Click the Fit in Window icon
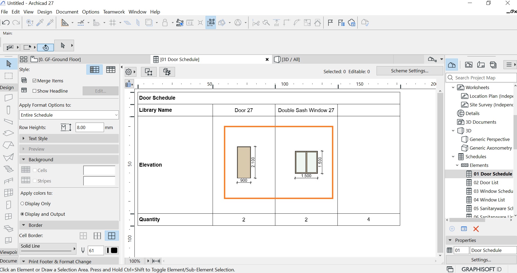 tap(156, 261)
